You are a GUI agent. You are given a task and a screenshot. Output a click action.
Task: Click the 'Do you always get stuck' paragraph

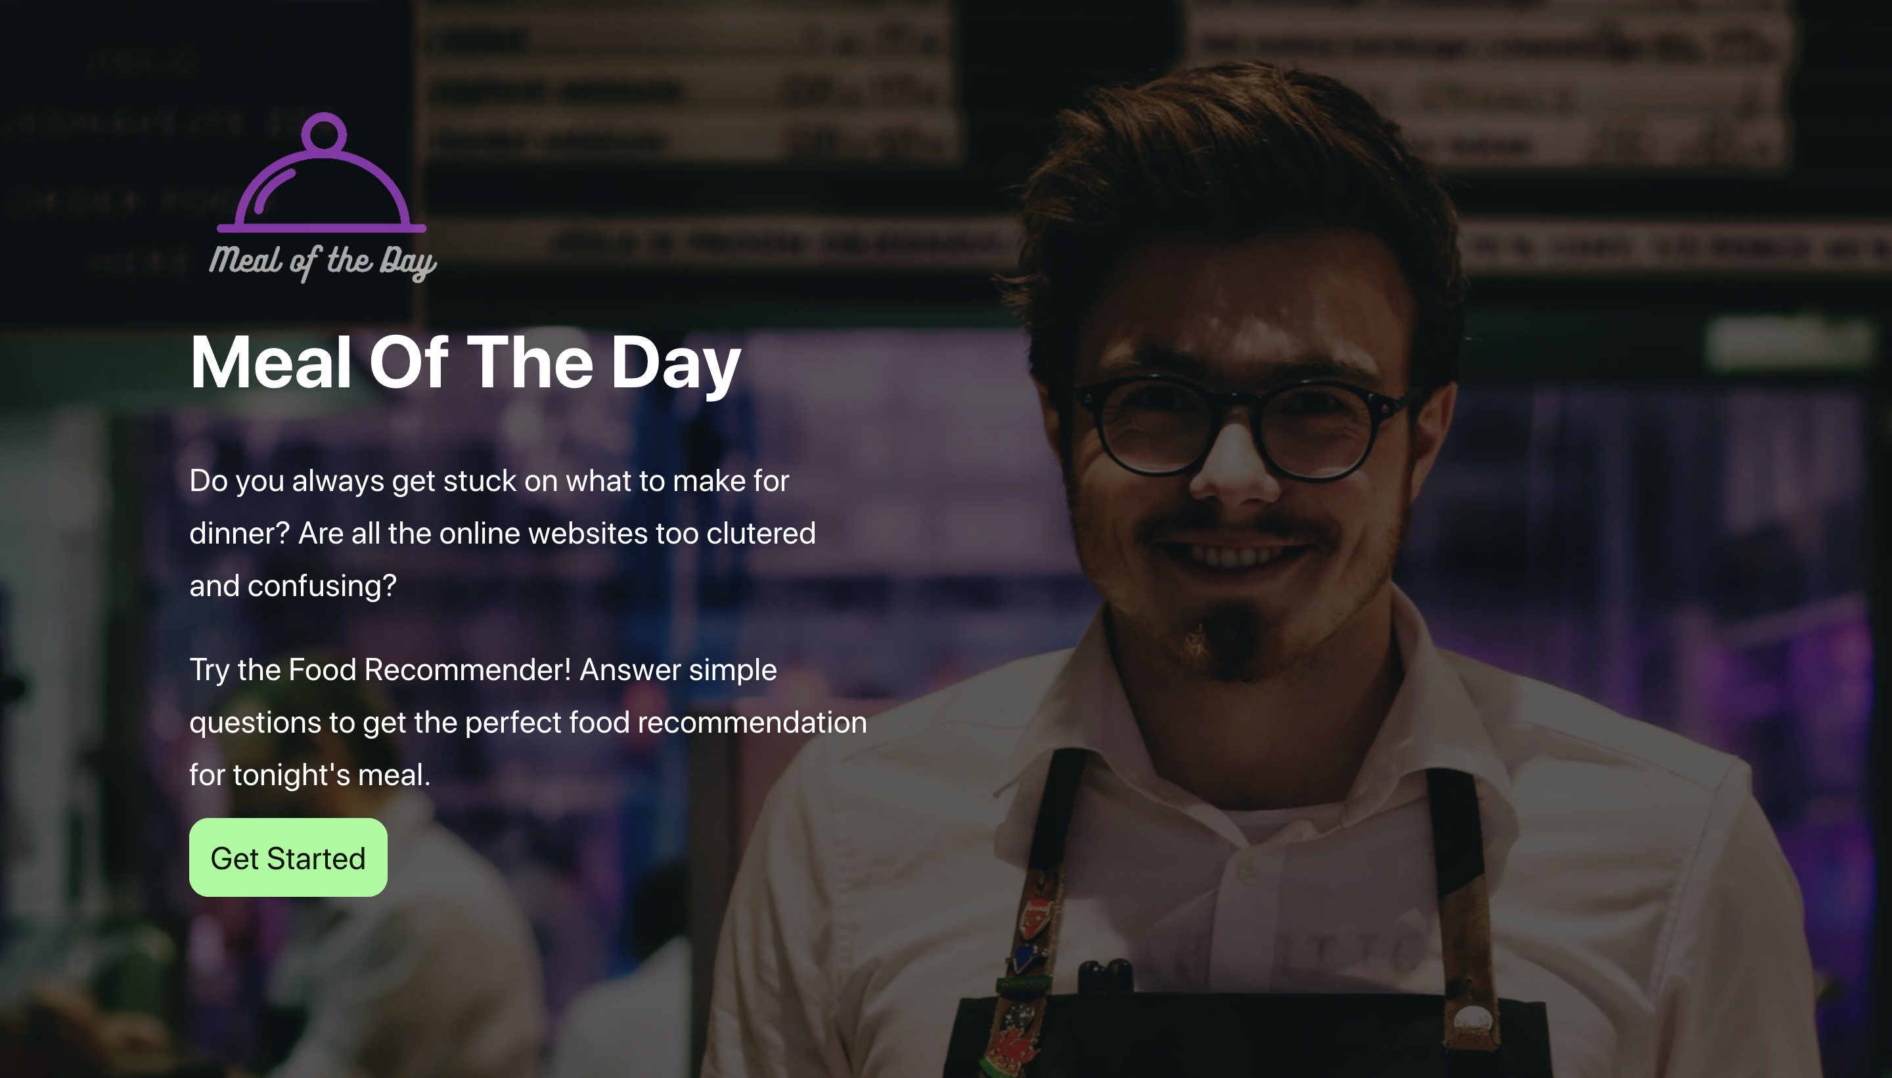click(503, 533)
